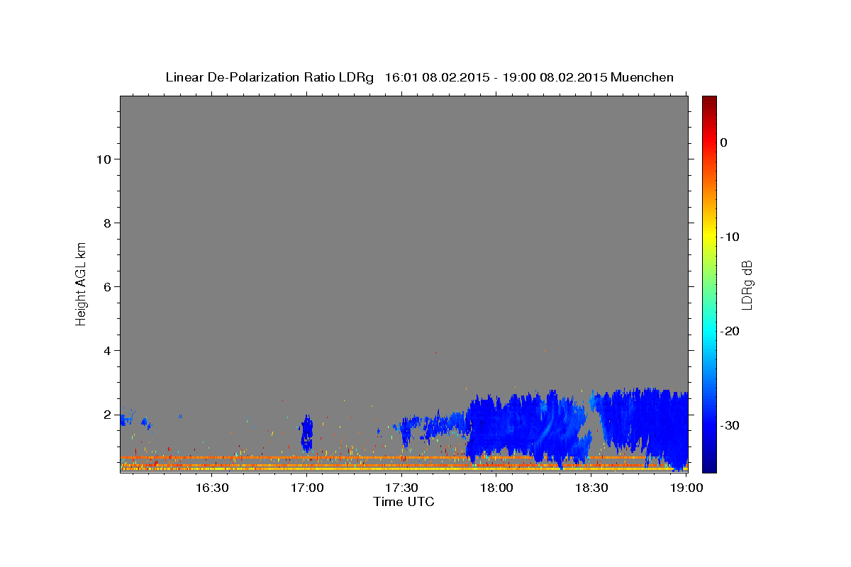Click the height tick label 8
851x567 pixels.
(x=106, y=223)
